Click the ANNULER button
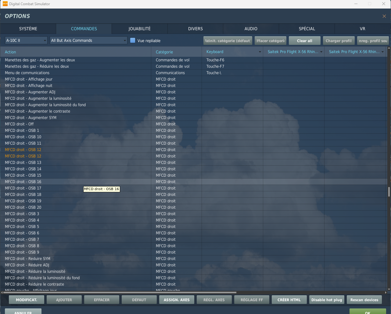This screenshot has height=314, width=391. coord(23,311)
